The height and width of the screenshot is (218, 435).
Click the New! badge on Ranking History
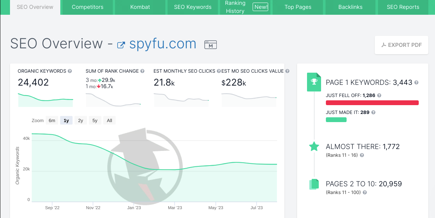(260, 7)
